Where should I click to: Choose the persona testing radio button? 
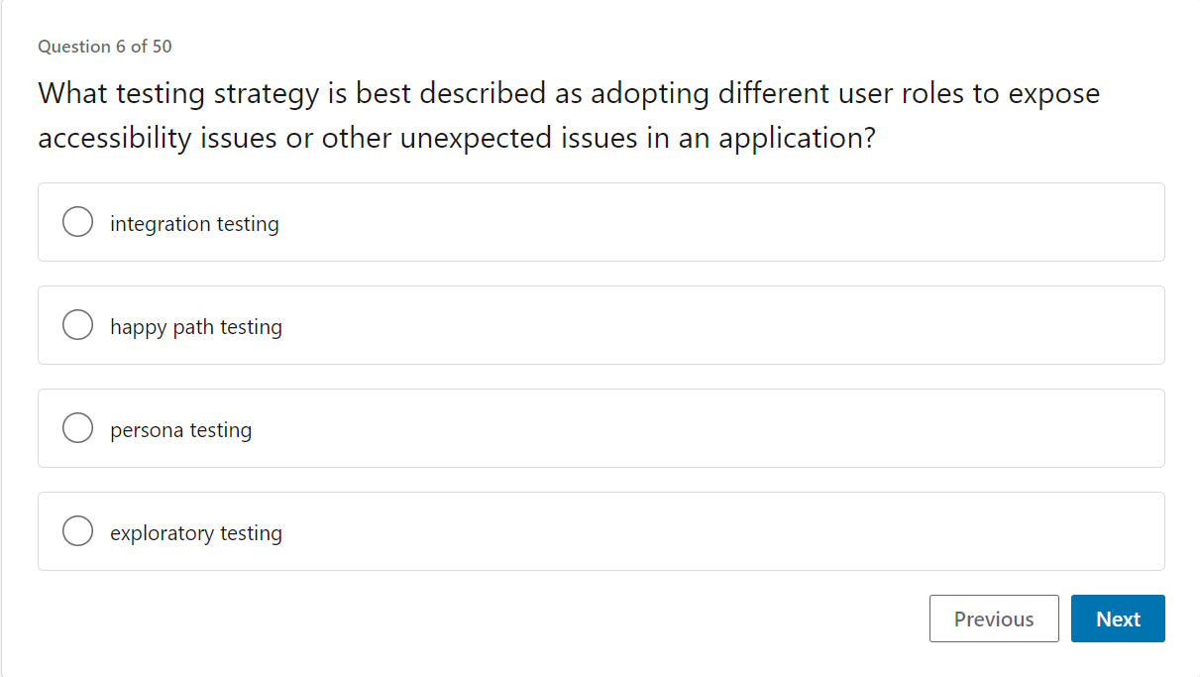(77, 428)
